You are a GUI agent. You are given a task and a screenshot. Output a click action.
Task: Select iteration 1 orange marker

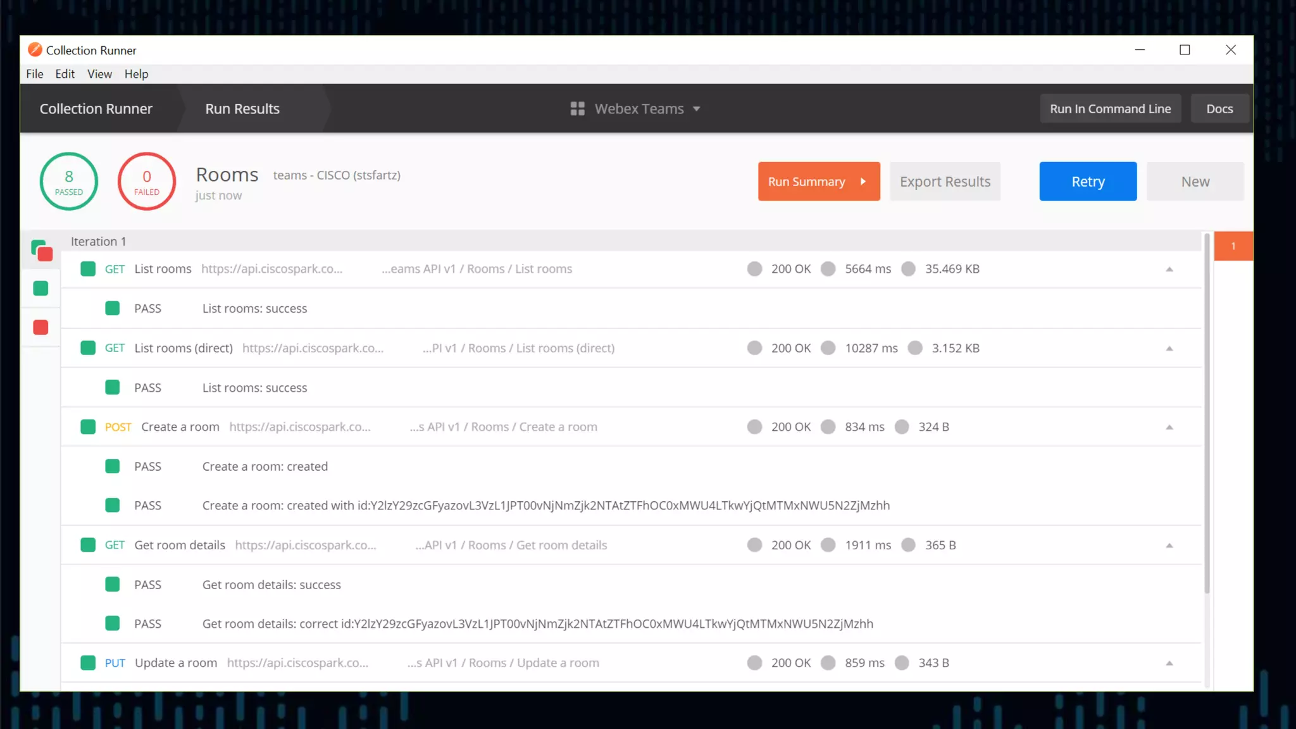1233,246
